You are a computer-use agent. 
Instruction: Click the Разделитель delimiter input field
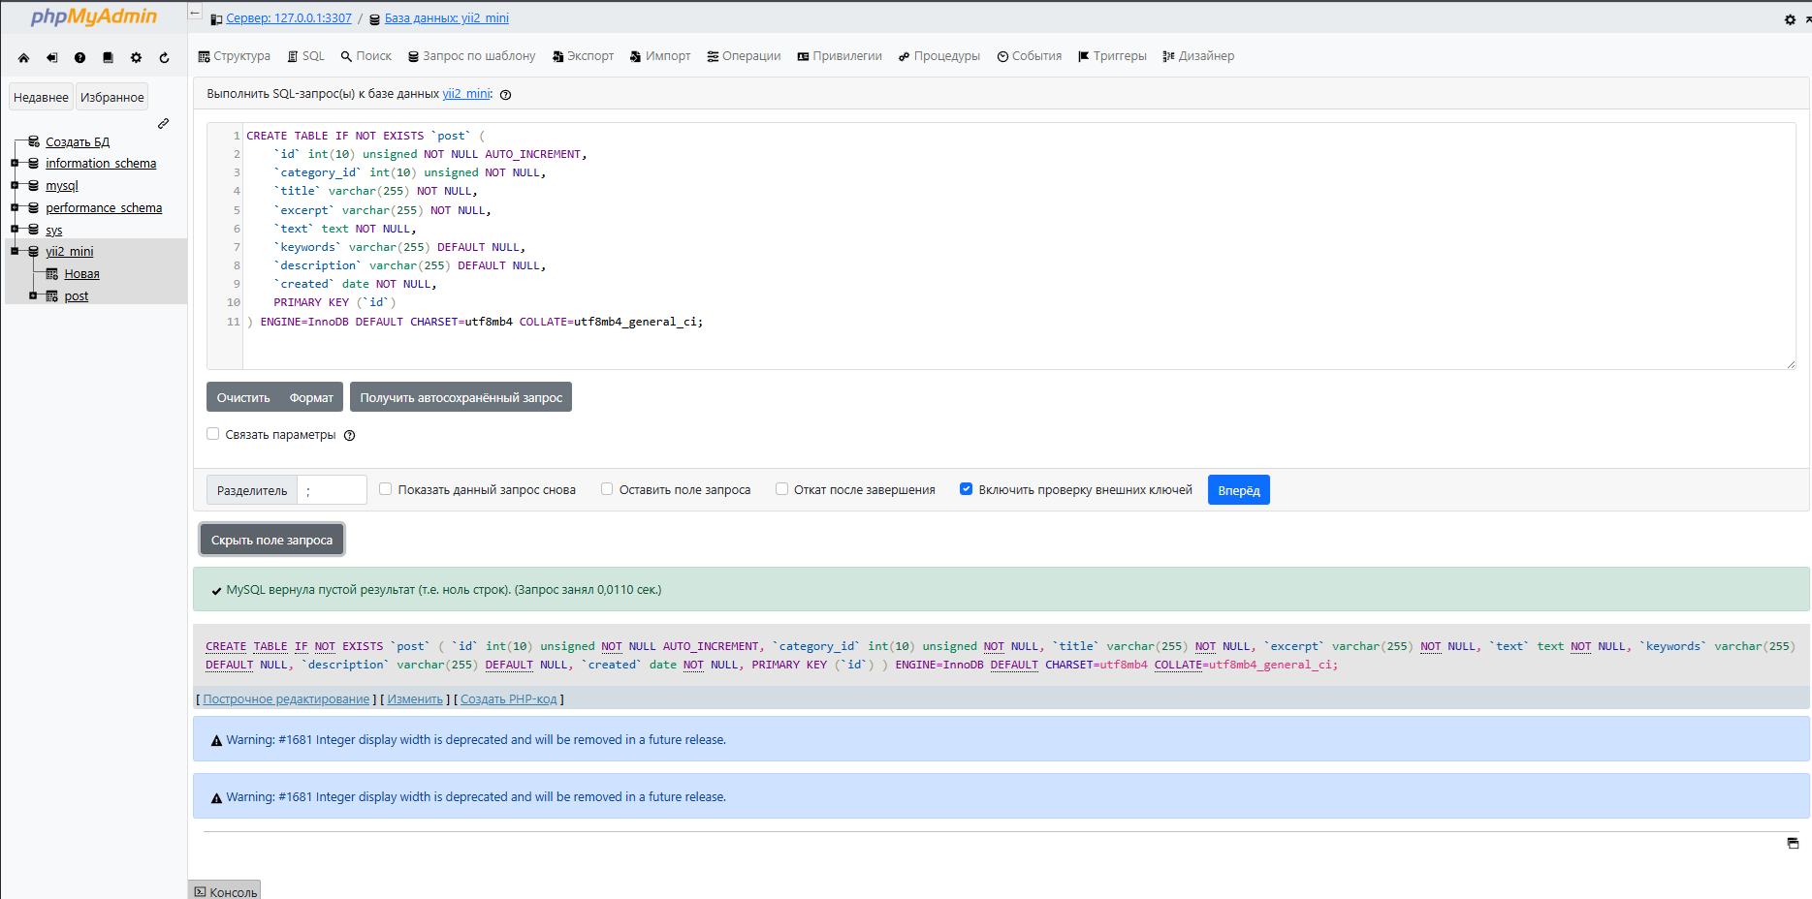pyautogui.click(x=333, y=490)
